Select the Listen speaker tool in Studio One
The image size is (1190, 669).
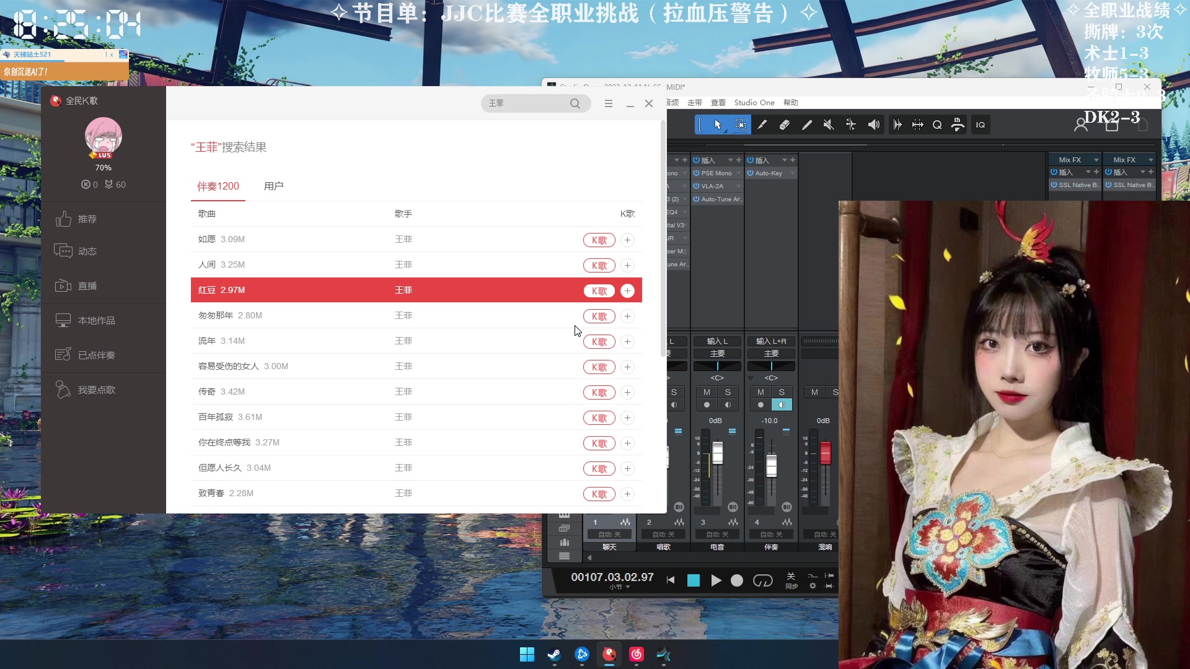[873, 125]
